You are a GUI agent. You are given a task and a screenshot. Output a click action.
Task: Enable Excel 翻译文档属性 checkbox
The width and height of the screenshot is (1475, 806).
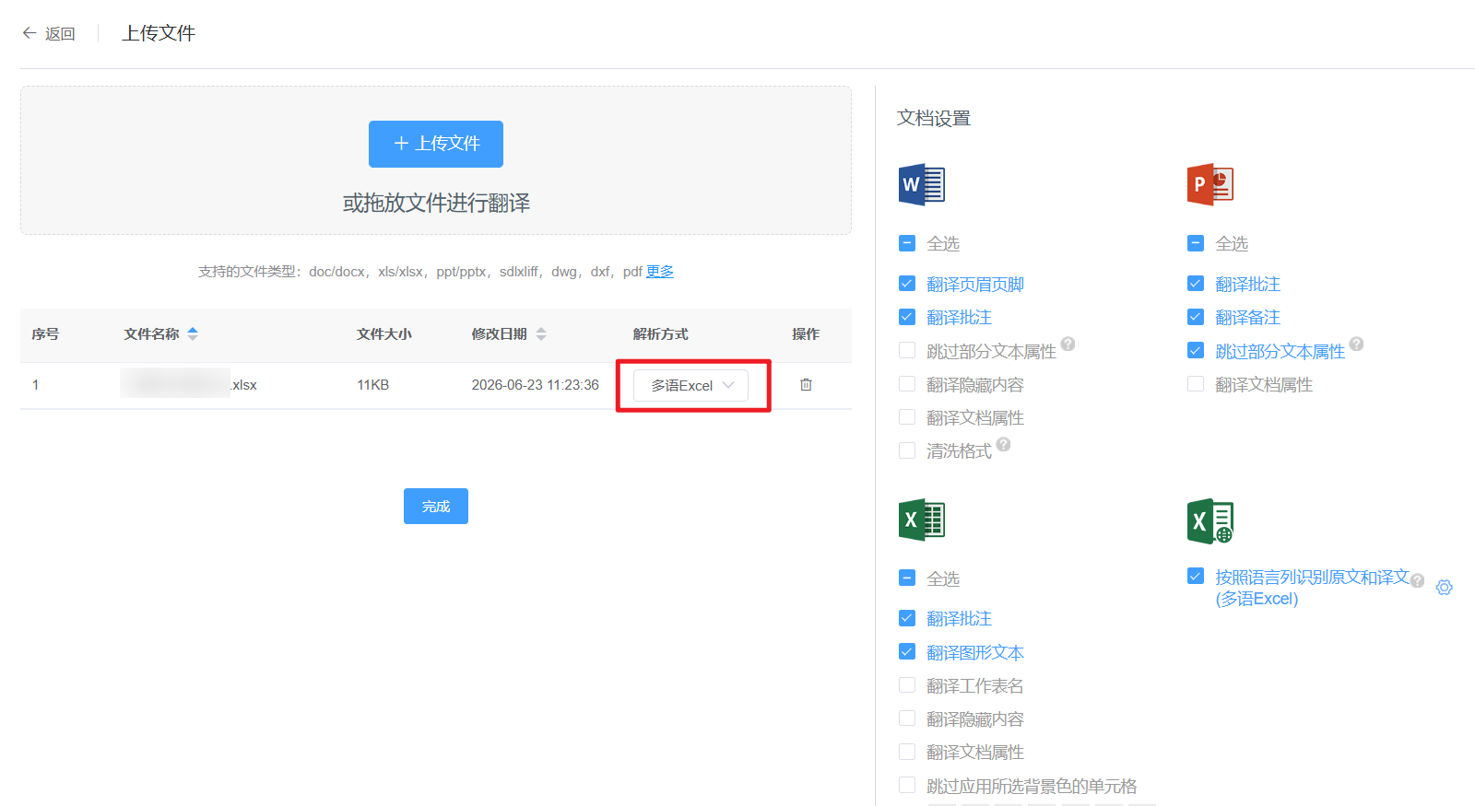907,752
